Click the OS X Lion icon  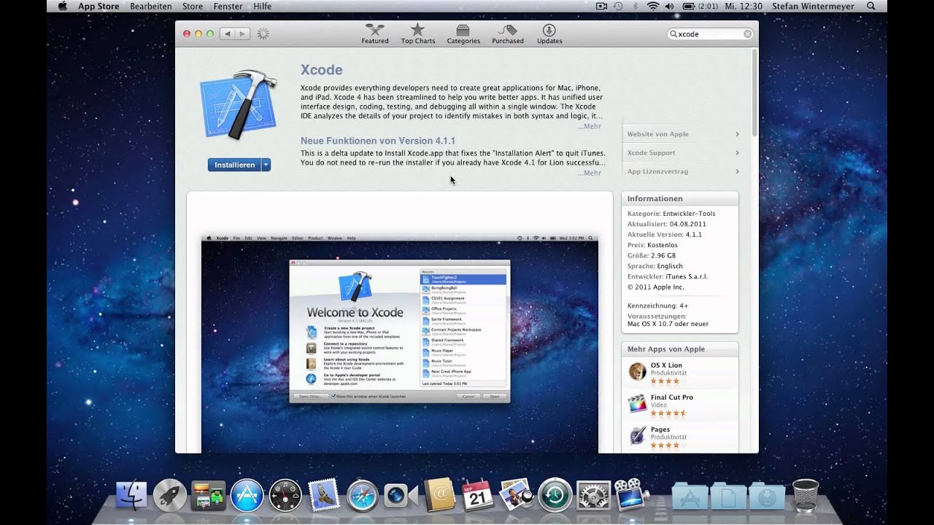[x=637, y=371]
